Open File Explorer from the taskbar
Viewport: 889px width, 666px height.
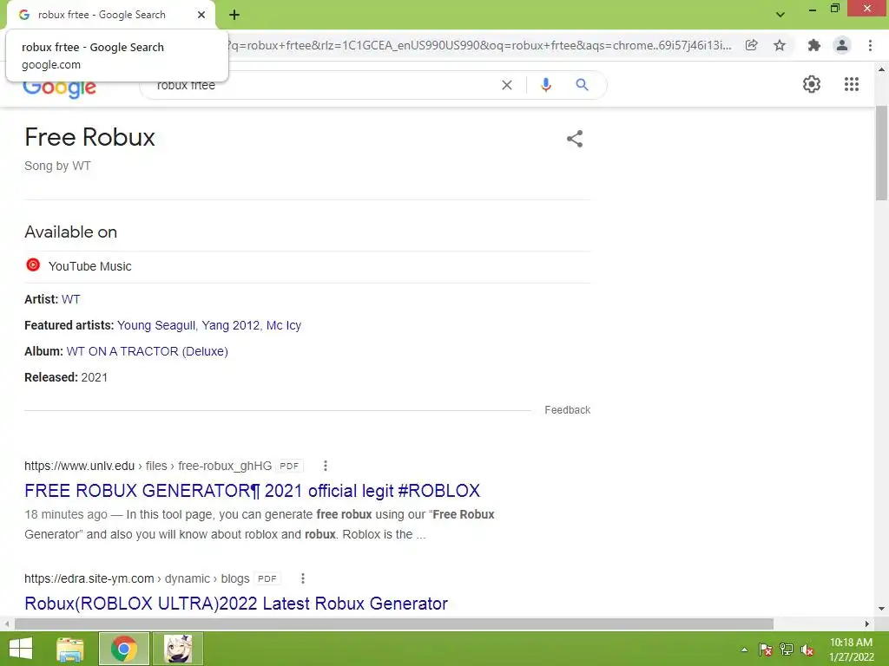pos(70,649)
